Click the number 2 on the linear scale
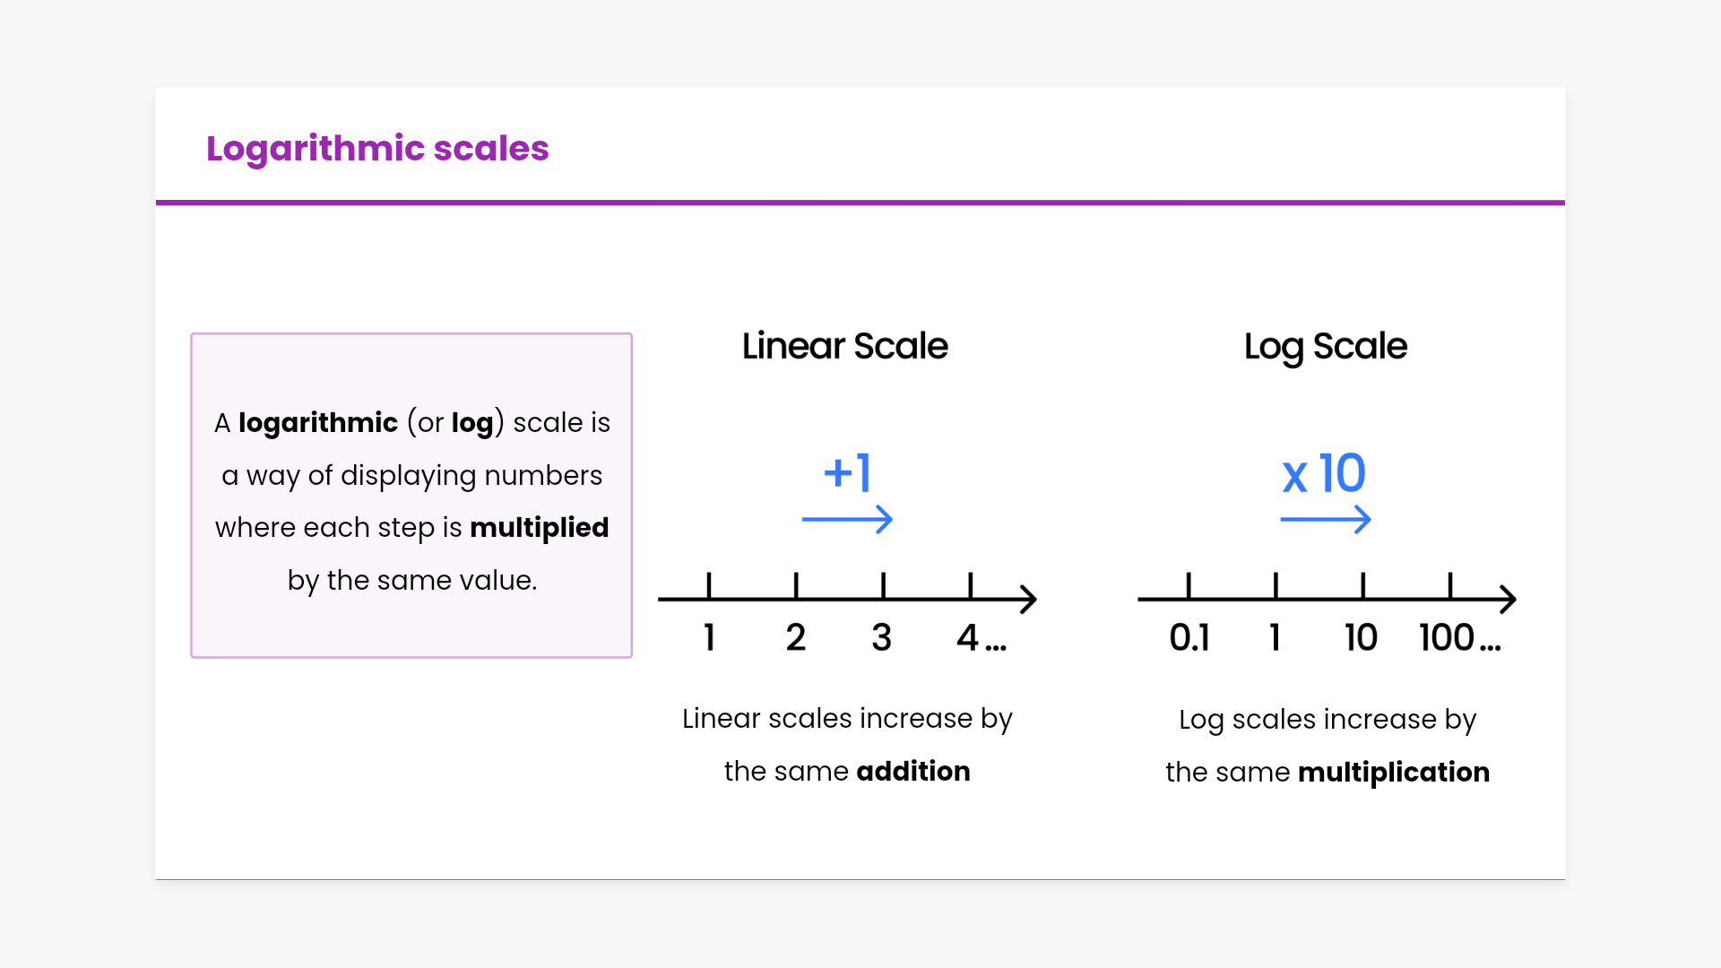This screenshot has height=968, width=1721. coord(795,638)
